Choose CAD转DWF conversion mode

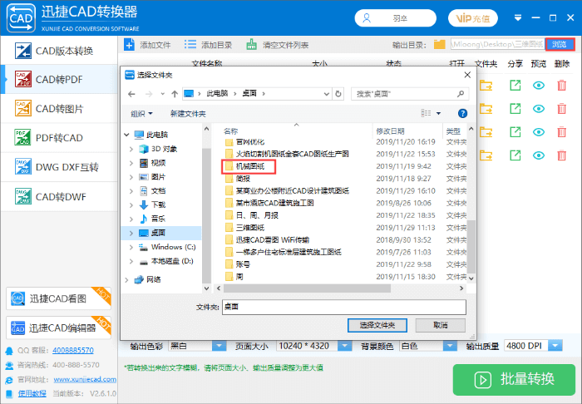[59, 196]
